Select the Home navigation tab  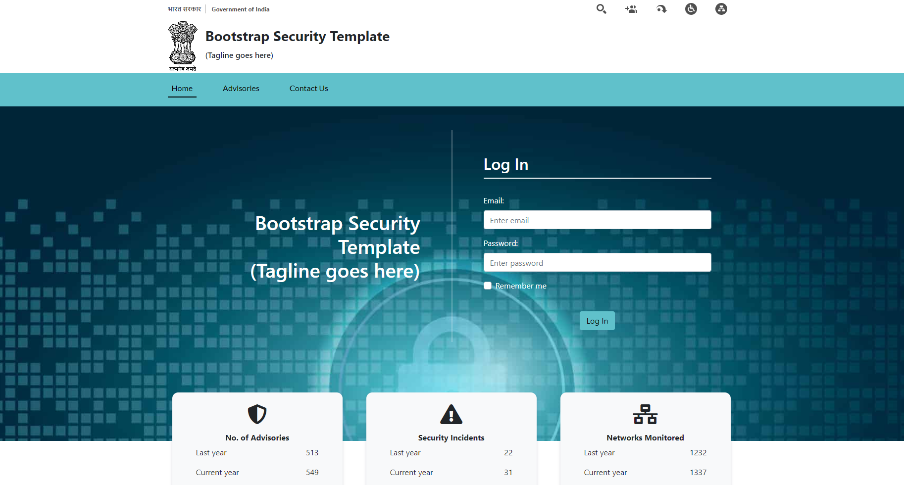pos(182,88)
